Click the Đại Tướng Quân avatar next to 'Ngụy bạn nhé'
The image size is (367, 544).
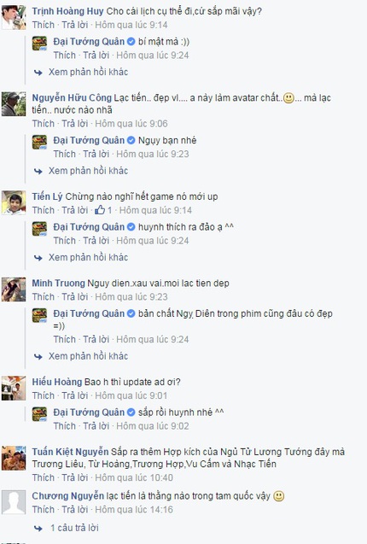click(x=39, y=143)
